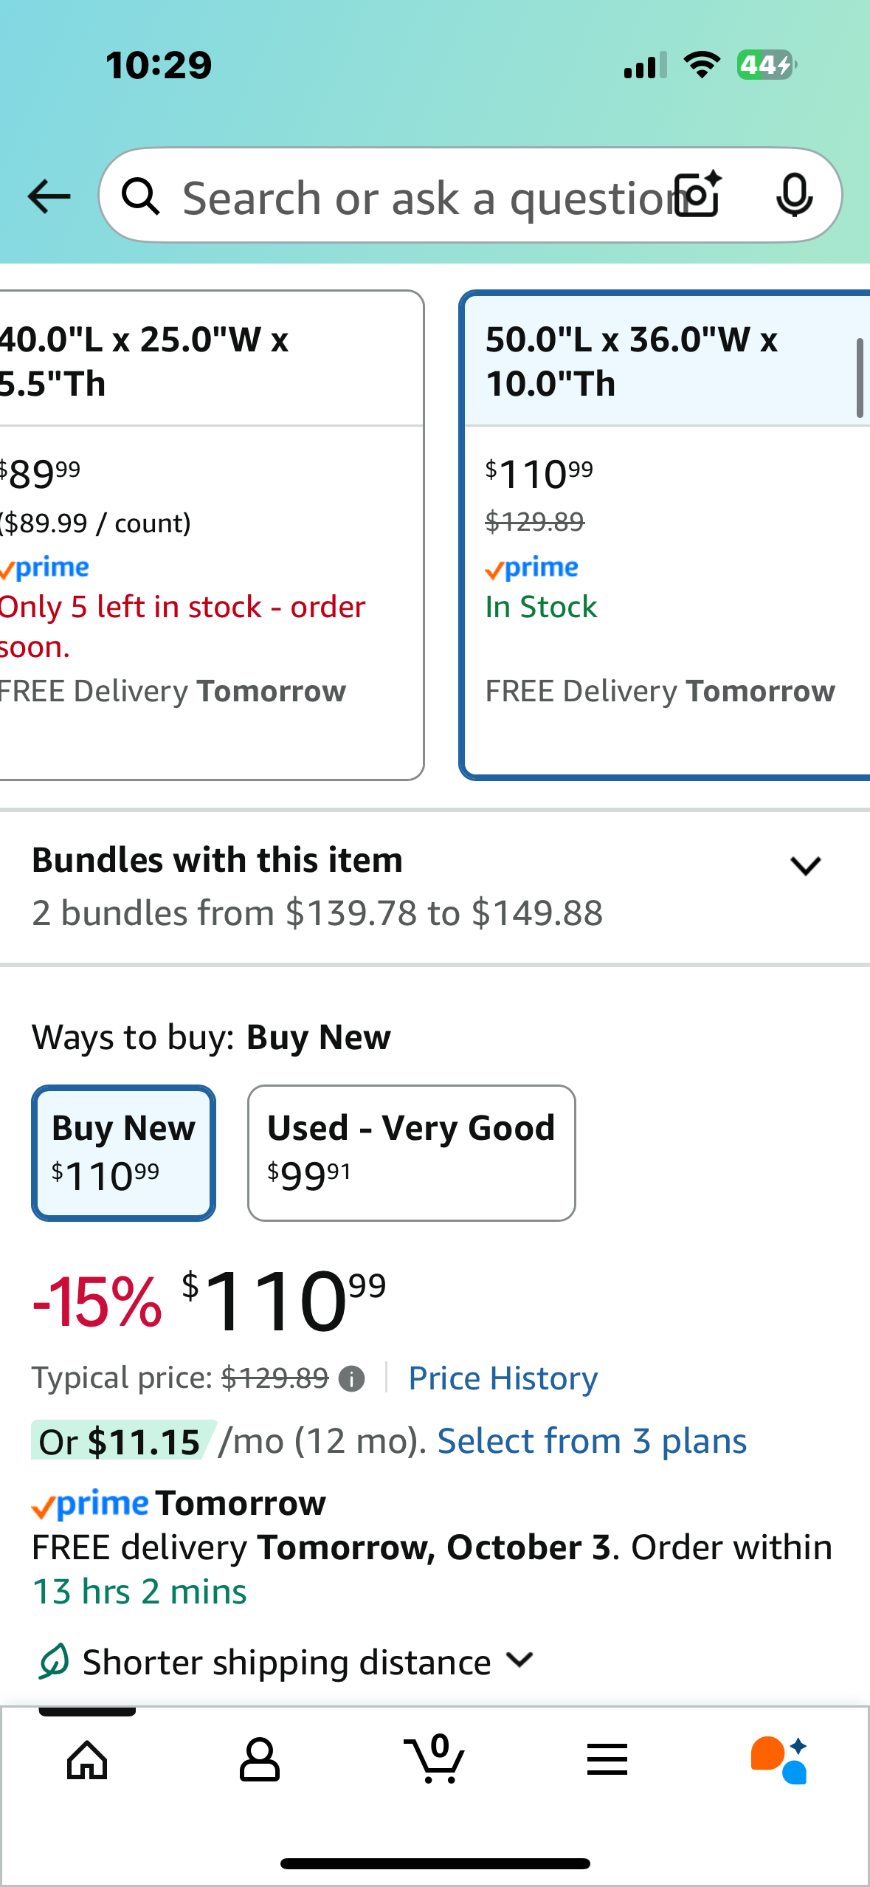The height and width of the screenshot is (1887, 870).
Task: Tap the microphone voice search icon
Action: tap(794, 195)
